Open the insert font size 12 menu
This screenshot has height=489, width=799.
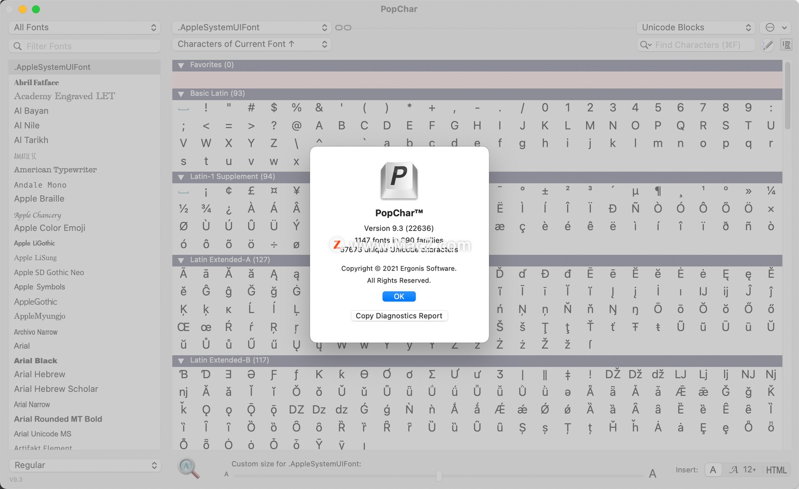click(749, 470)
